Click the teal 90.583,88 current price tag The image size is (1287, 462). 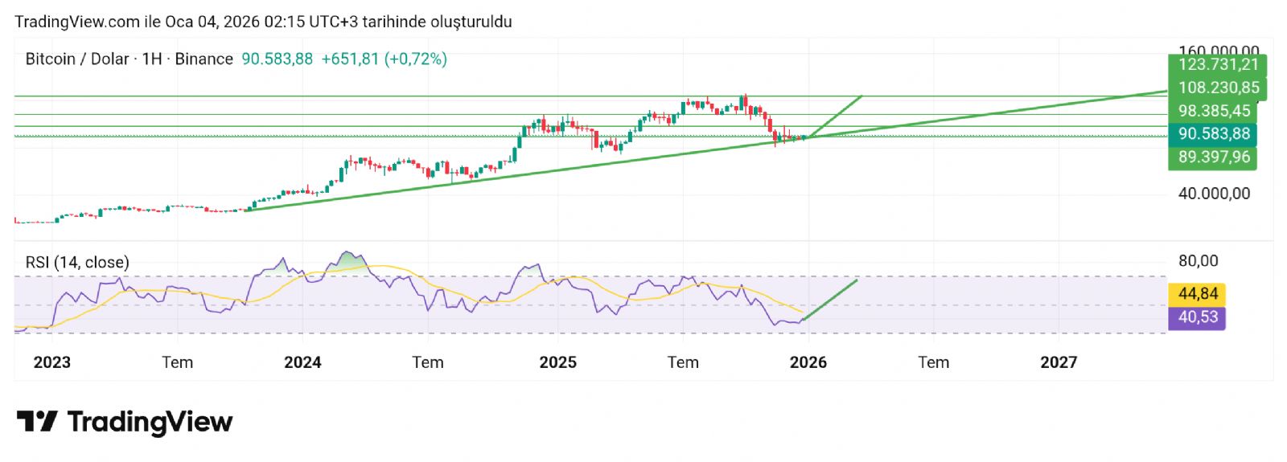pyautogui.click(x=1213, y=134)
